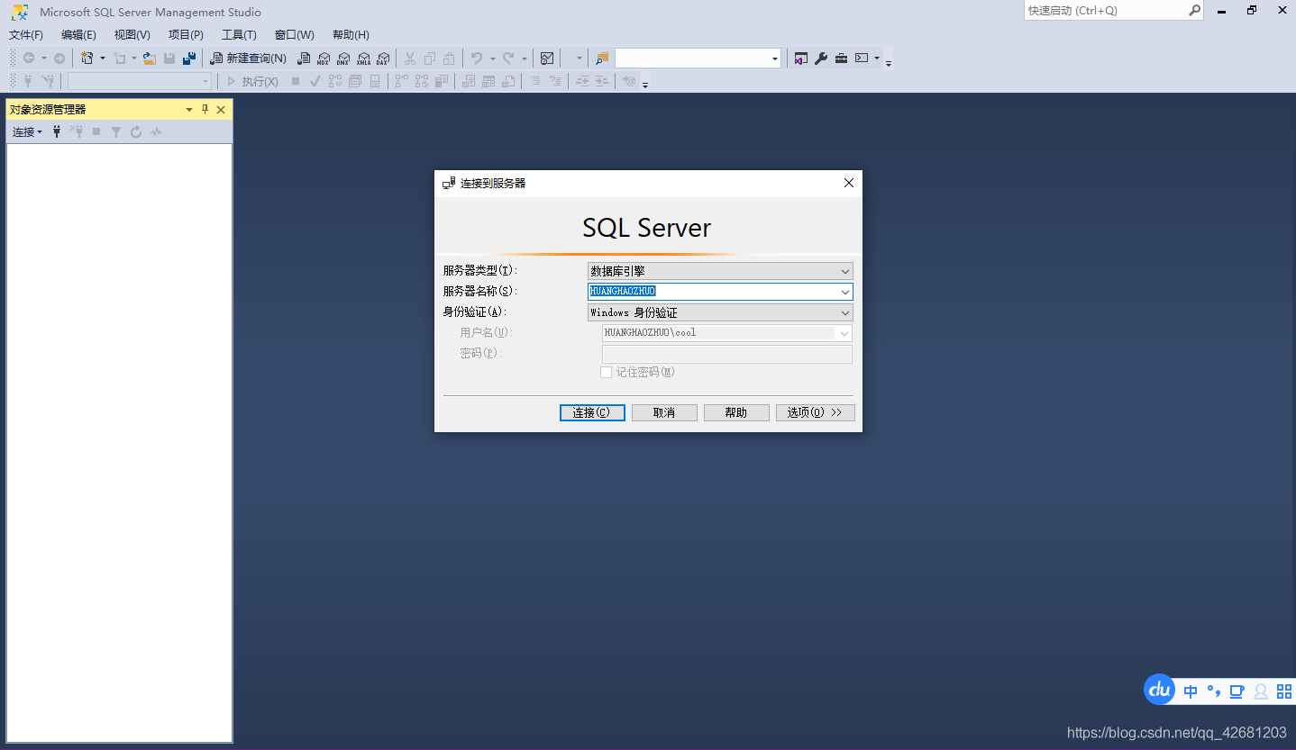Image resolution: width=1296 pixels, height=750 pixels.
Task: Open the 身份验证 authentication dropdown
Action: 844,312
